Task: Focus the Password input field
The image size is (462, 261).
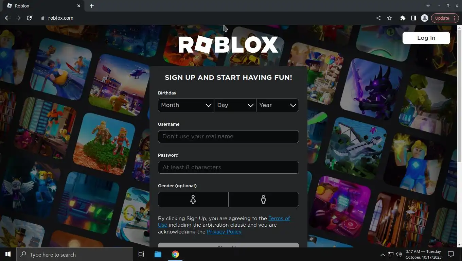Action: click(228, 167)
